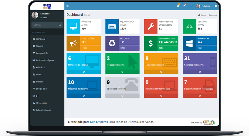Click the Descarte recycle icon
This screenshot has width=249, height=136.
coord(112,43)
